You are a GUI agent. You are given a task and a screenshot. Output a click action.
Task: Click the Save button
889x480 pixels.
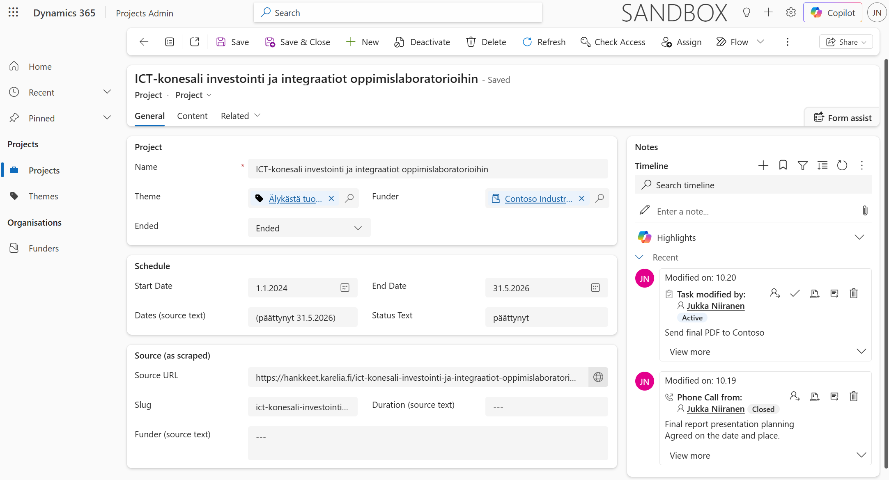pyautogui.click(x=232, y=42)
